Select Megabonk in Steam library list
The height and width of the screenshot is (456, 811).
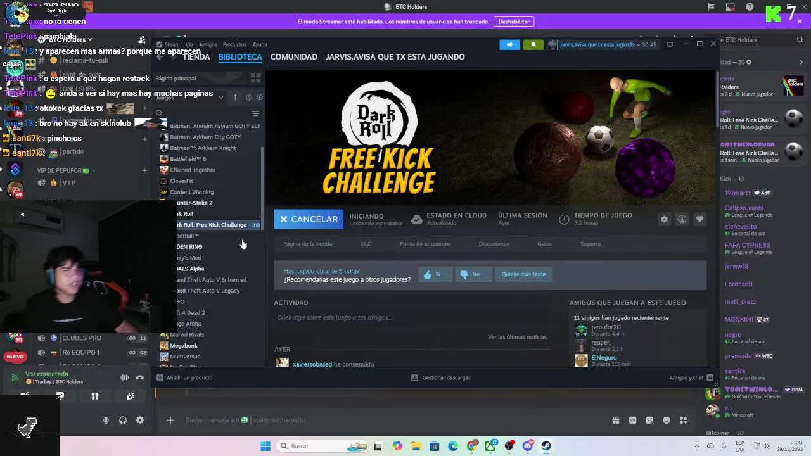coord(184,346)
